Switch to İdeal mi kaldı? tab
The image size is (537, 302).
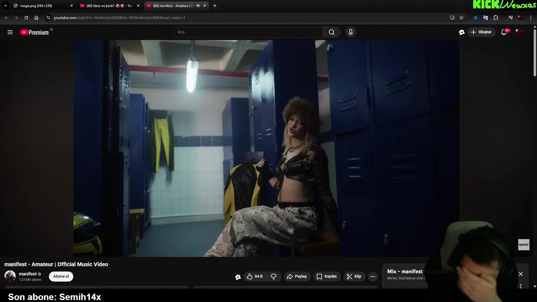pyautogui.click(x=109, y=6)
